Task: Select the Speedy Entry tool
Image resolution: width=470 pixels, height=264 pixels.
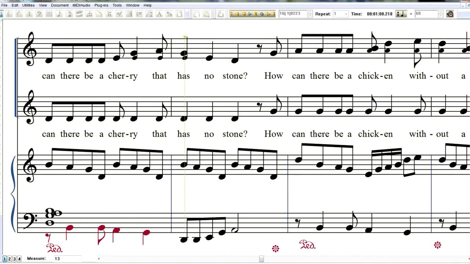Action: (69, 14)
